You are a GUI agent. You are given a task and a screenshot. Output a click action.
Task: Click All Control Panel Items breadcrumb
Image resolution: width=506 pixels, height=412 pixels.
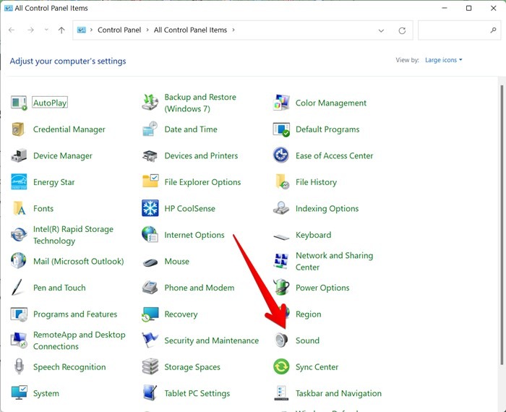190,30
